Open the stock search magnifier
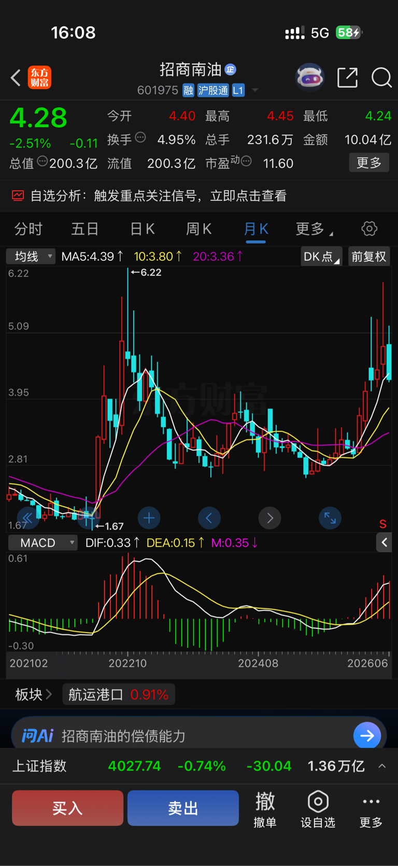This screenshot has height=866, width=398. coord(381,78)
